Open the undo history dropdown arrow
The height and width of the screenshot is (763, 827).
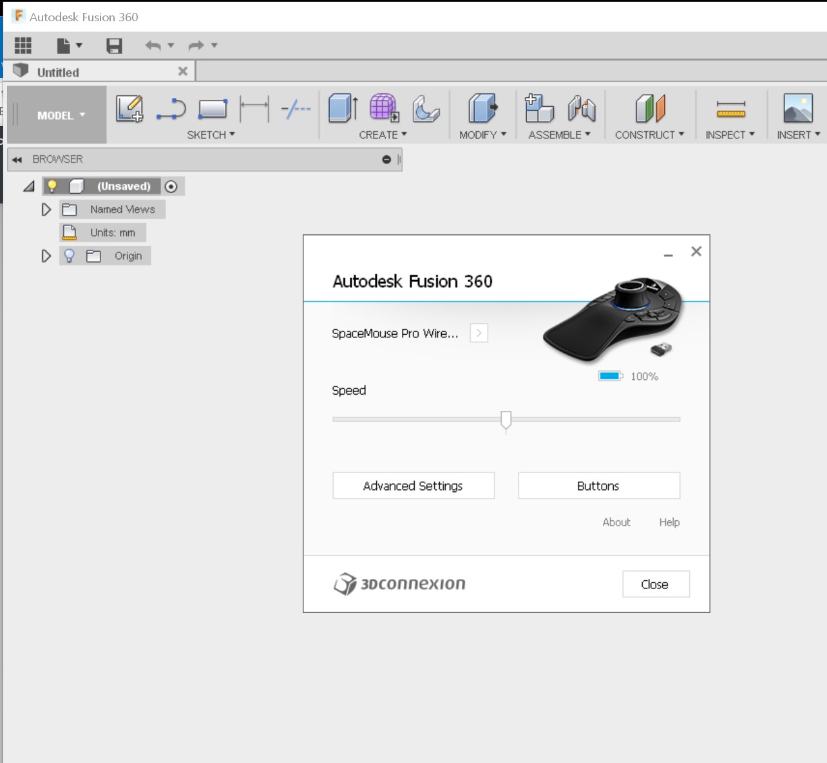point(171,45)
